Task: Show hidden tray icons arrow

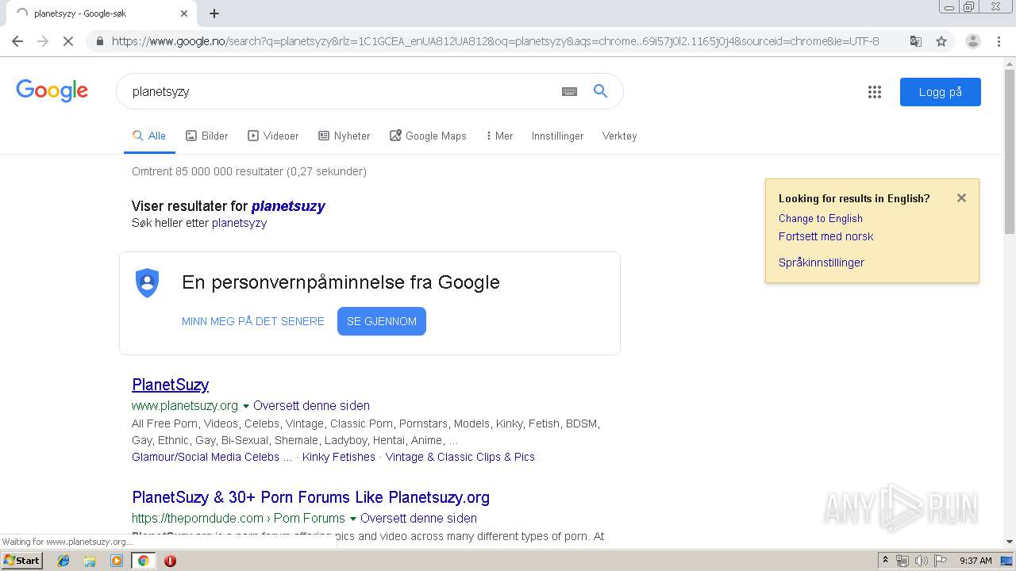Action: pos(886,561)
